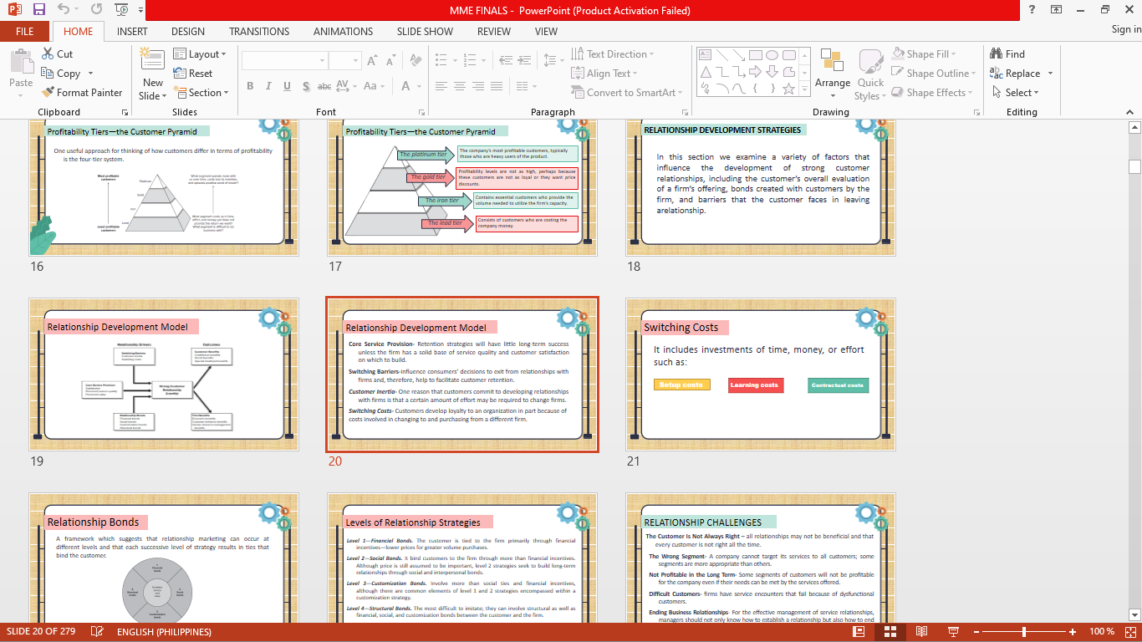Open Quick Styles gallery
1142x642 pixels.
(870, 74)
